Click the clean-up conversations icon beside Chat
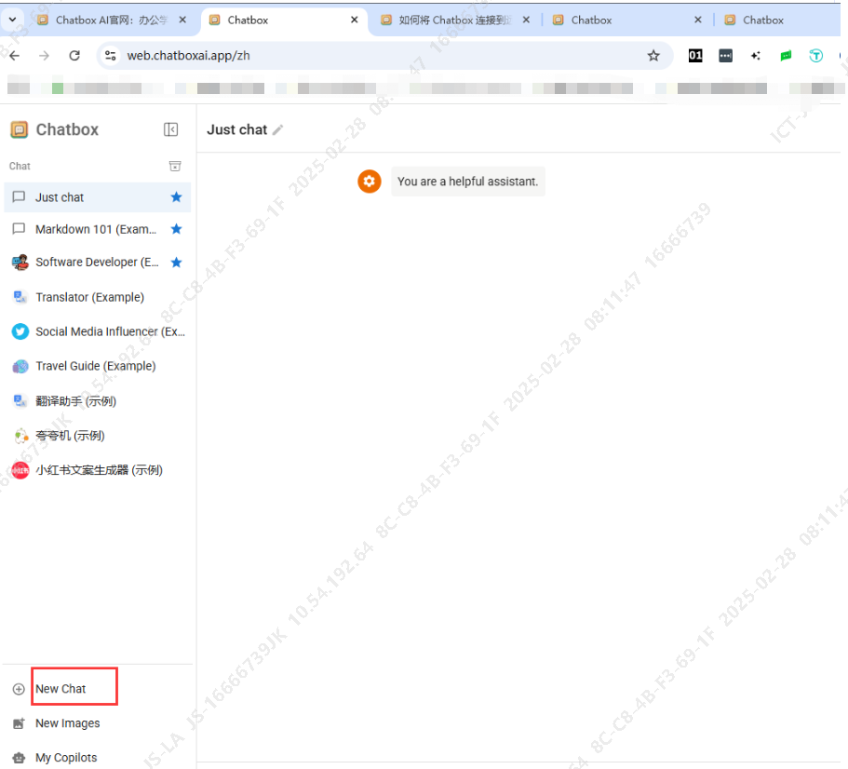 175,166
